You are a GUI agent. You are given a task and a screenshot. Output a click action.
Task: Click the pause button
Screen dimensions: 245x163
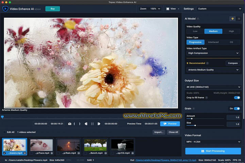pyautogui.click(x=92, y=124)
